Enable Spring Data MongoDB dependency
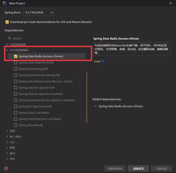 (16, 69)
